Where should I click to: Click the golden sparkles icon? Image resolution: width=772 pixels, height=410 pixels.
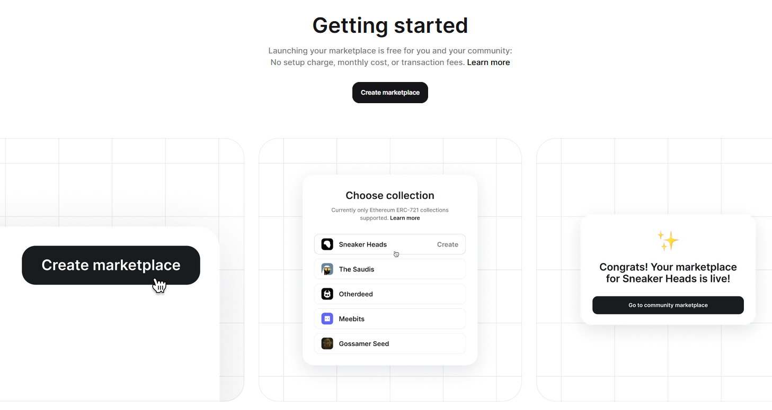click(x=668, y=240)
